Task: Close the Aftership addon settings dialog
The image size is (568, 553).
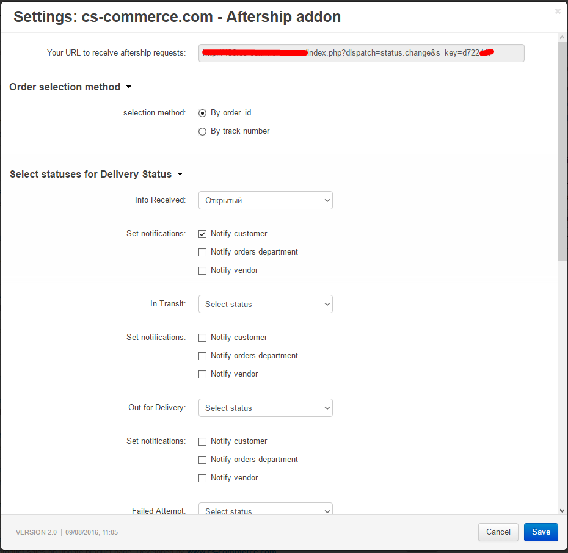Action: point(558,11)
